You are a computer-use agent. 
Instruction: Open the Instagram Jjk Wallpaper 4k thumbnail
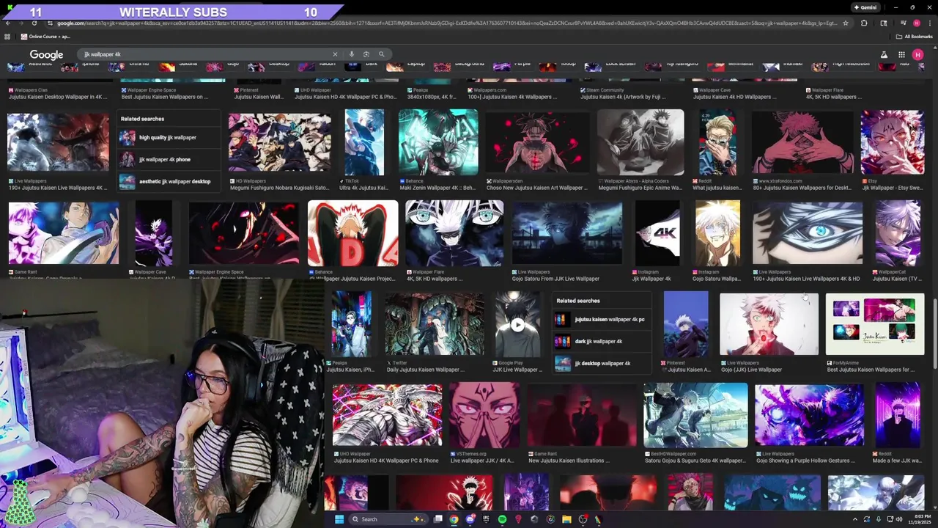point(657,232)
